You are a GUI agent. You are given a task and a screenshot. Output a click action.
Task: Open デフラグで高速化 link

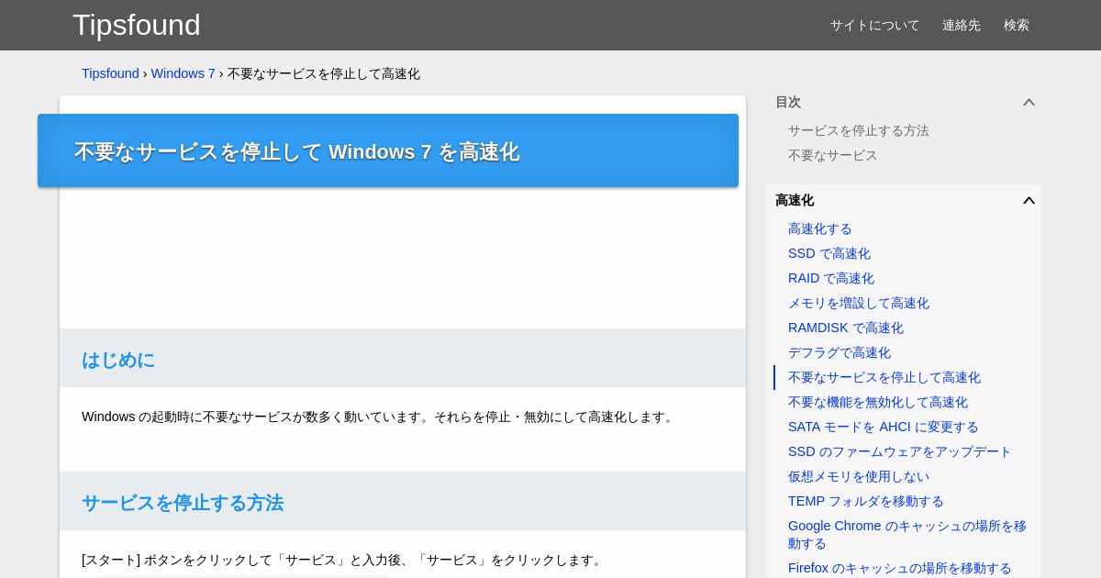pos(840,352)
